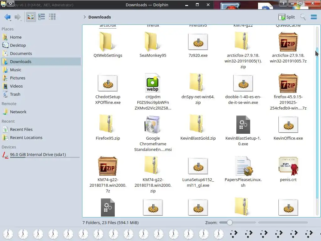Select the cHJpdm webp image icon
The width and height of the screenshot is (321, 241).
point(153,83)
